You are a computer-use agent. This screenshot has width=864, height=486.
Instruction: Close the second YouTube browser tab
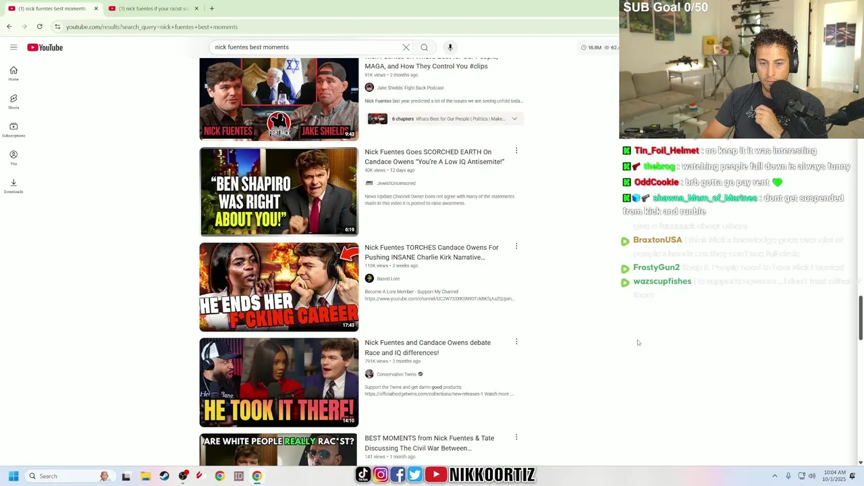196,8
